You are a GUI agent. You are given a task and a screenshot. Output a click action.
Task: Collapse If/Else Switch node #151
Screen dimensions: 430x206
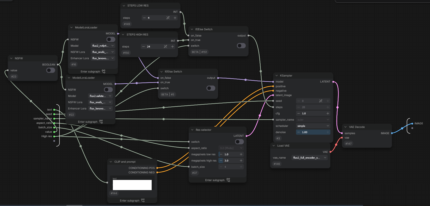192,29
